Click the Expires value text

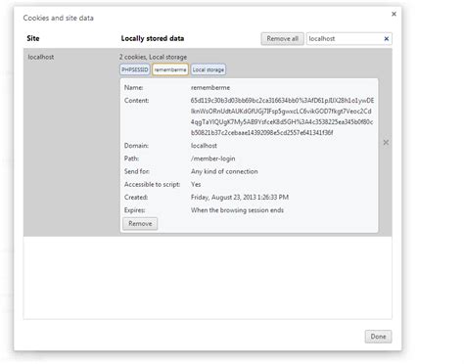(x=237, y=210)
